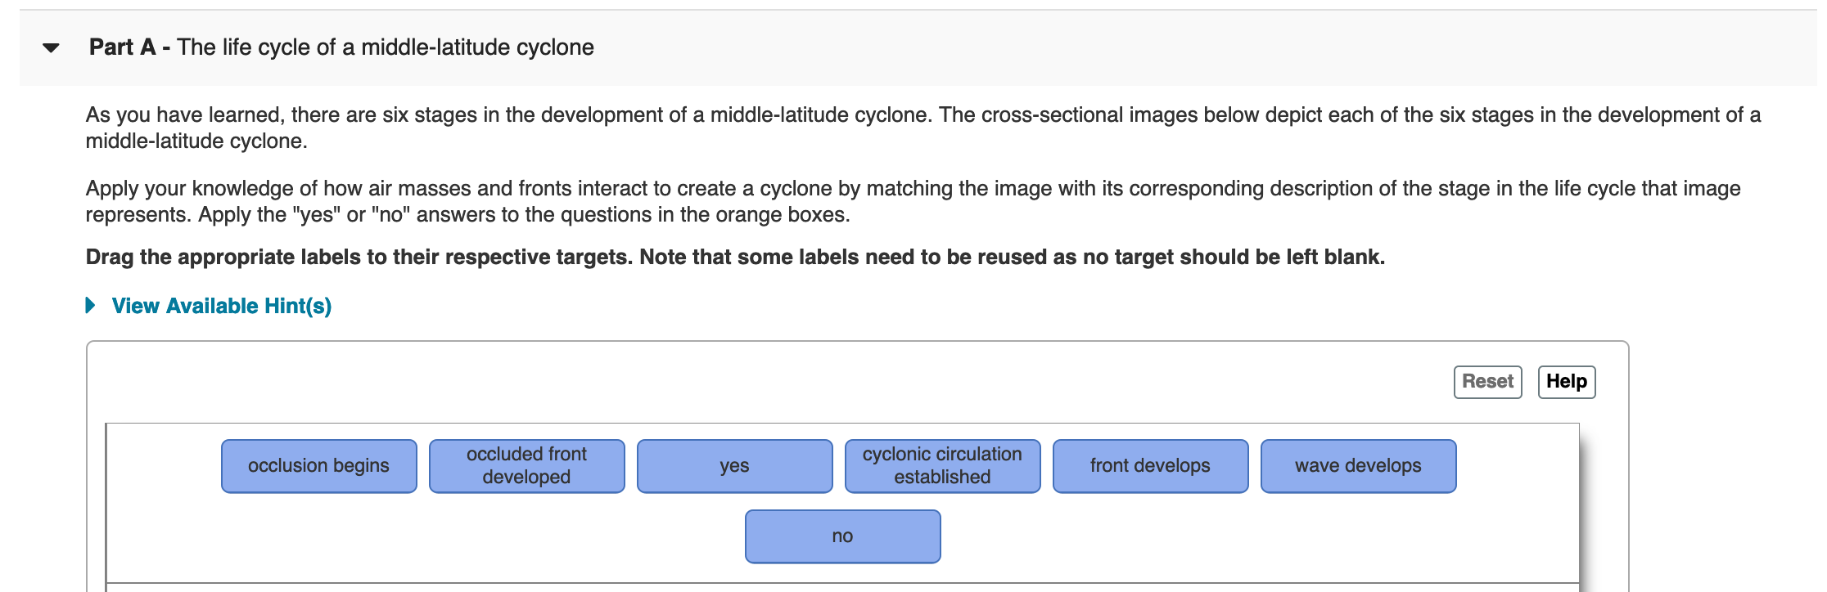The width and height of the screenshot is (1827, 592).
Task: Click the middle-latitude cyclone life cycle title
Action: pos(386,47)
